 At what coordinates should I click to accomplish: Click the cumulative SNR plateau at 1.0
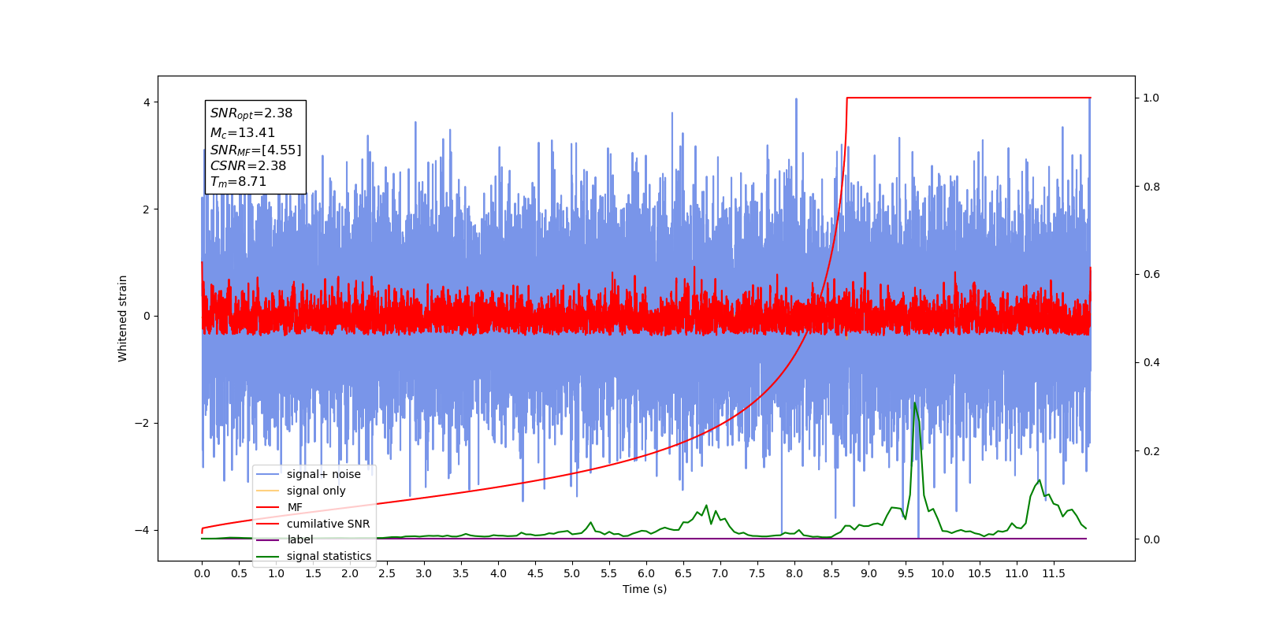tap(969, 98)
